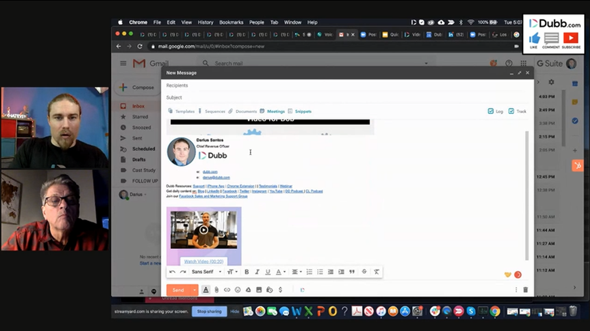Viewport: 590px width, 331px height.
Task: Open the Snoozed folder
Action: (141, 127)
